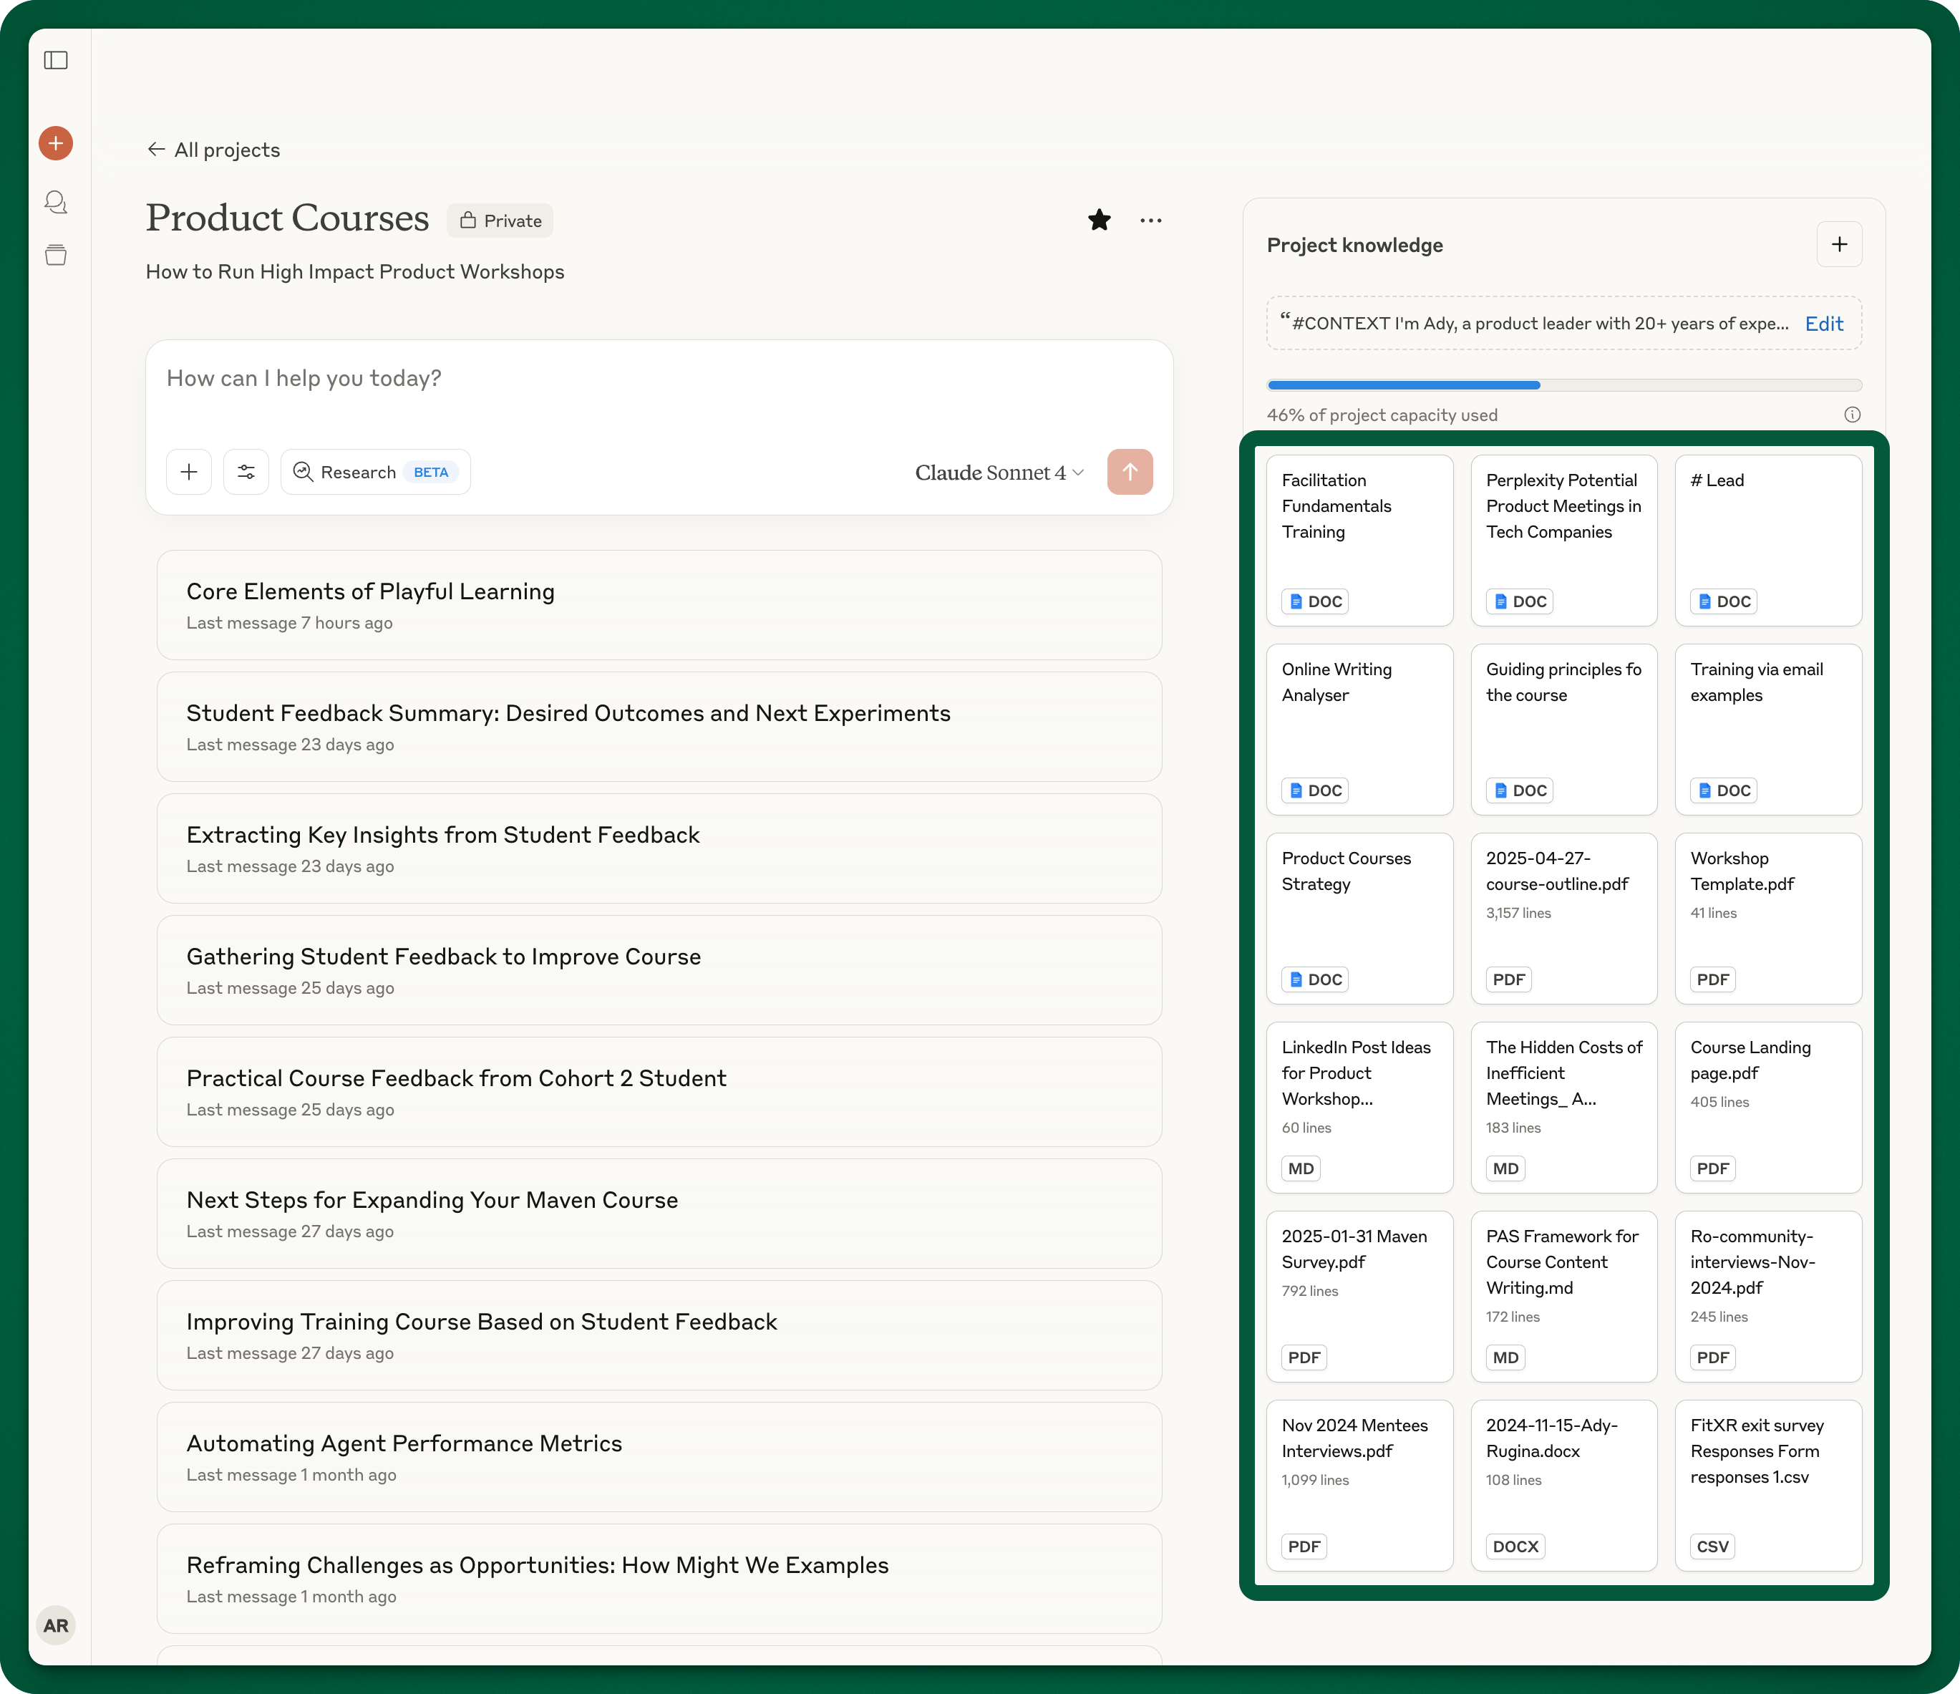This screenshot has height=1694, width=1960.
Task: Open AR user profile menu
Action: (x=56, y=1626)
